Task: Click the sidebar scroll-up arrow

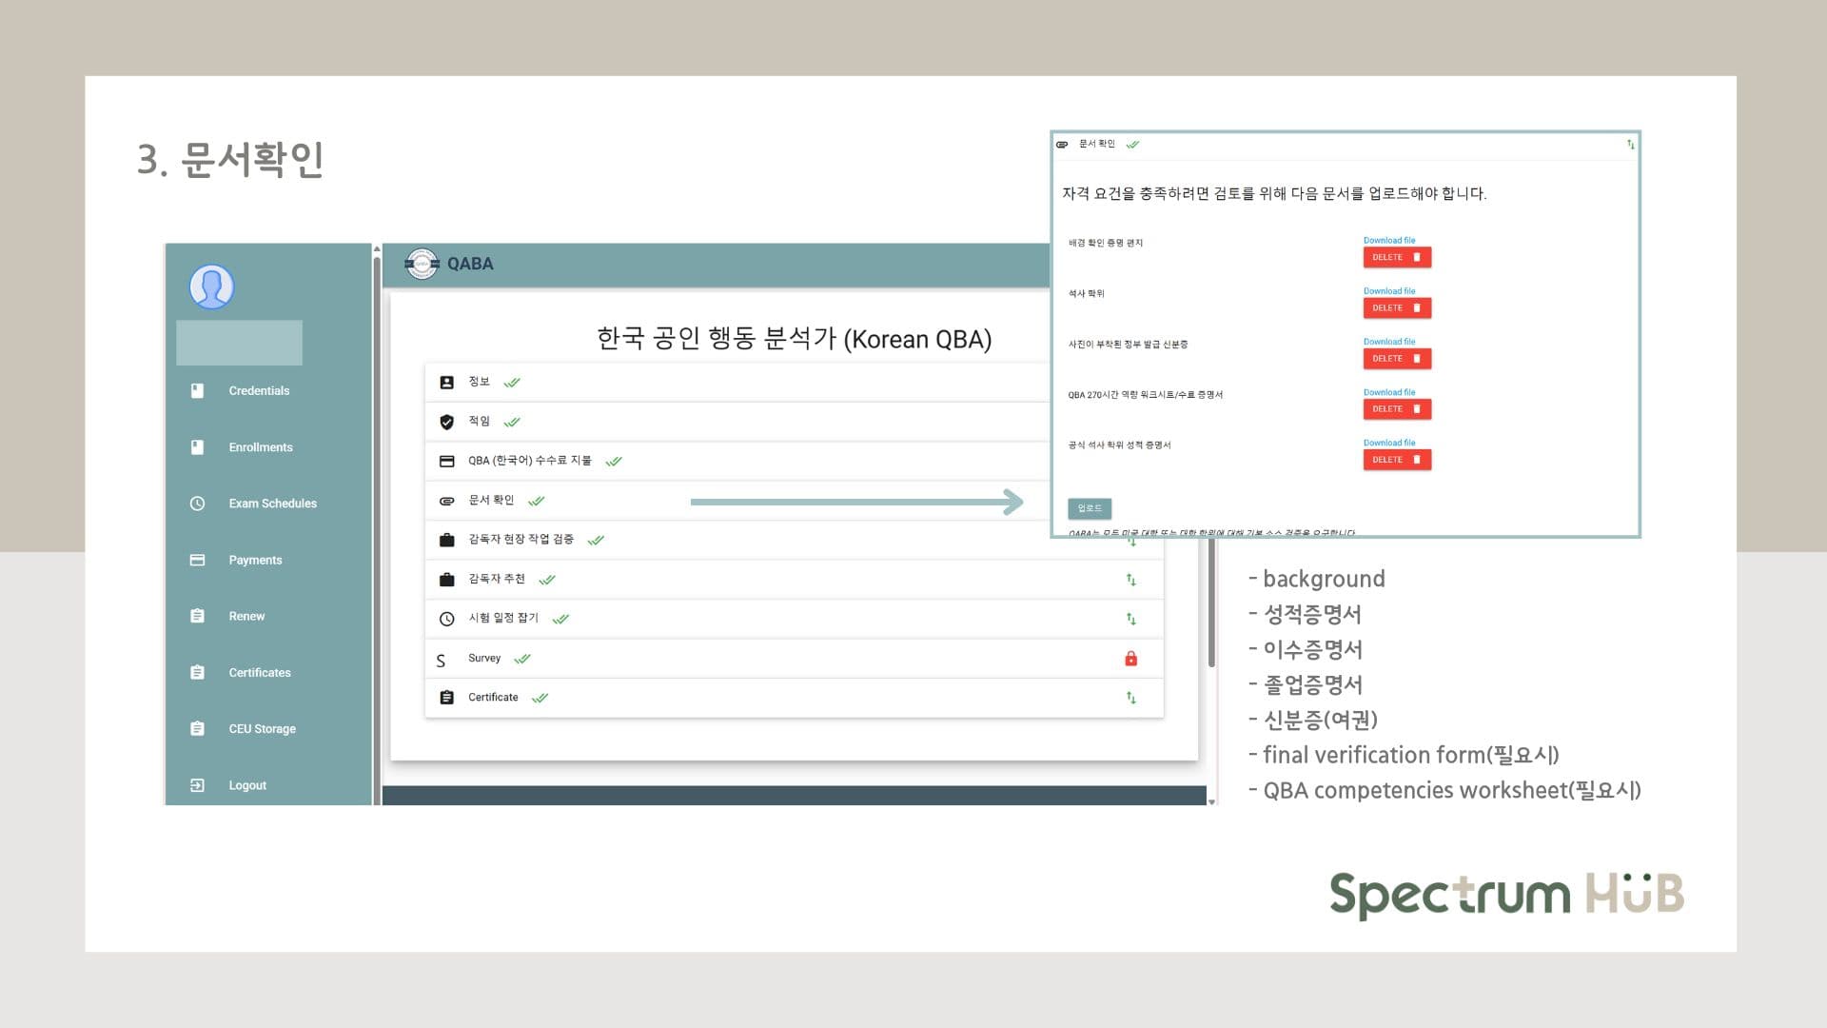Action: [377, 249]
